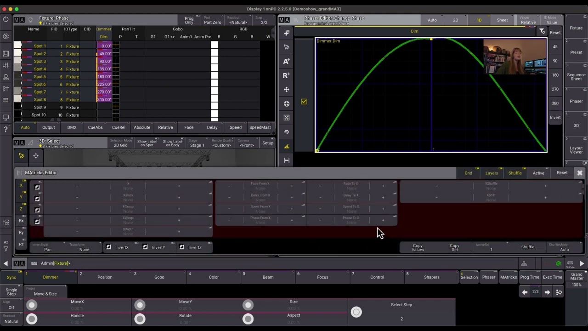Open the ShuffleMode Auto dropdown
This screenshot has height=331, width=588.
[x=565, y=247]
